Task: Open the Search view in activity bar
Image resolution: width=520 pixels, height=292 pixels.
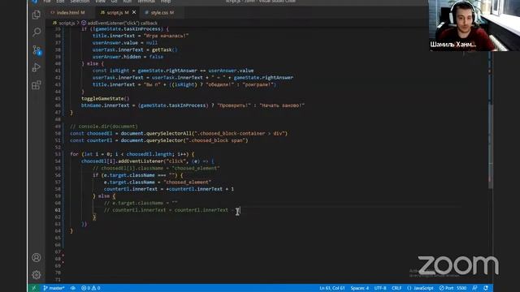Action: coord(37,32)
